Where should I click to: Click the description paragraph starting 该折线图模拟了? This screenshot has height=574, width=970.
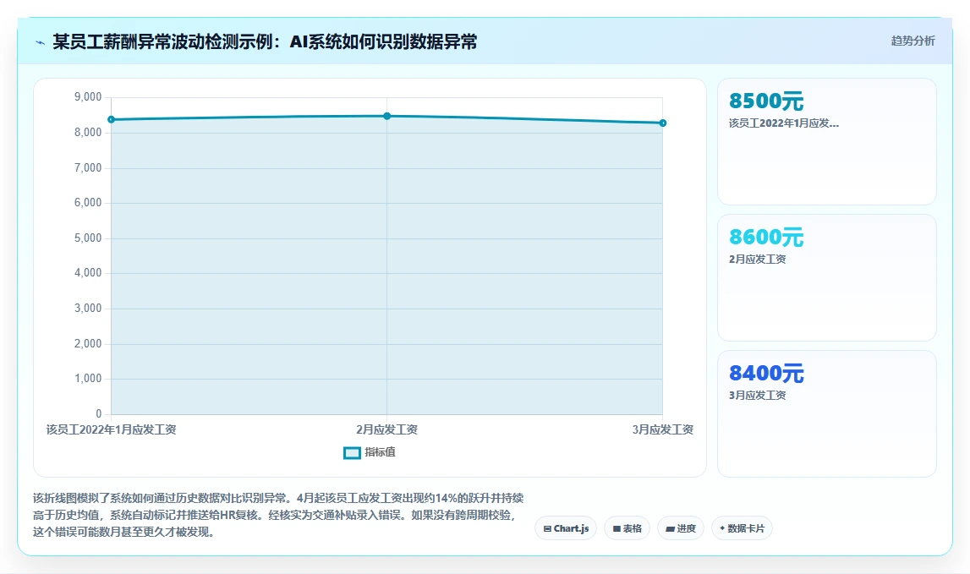[x=278, y=515]
